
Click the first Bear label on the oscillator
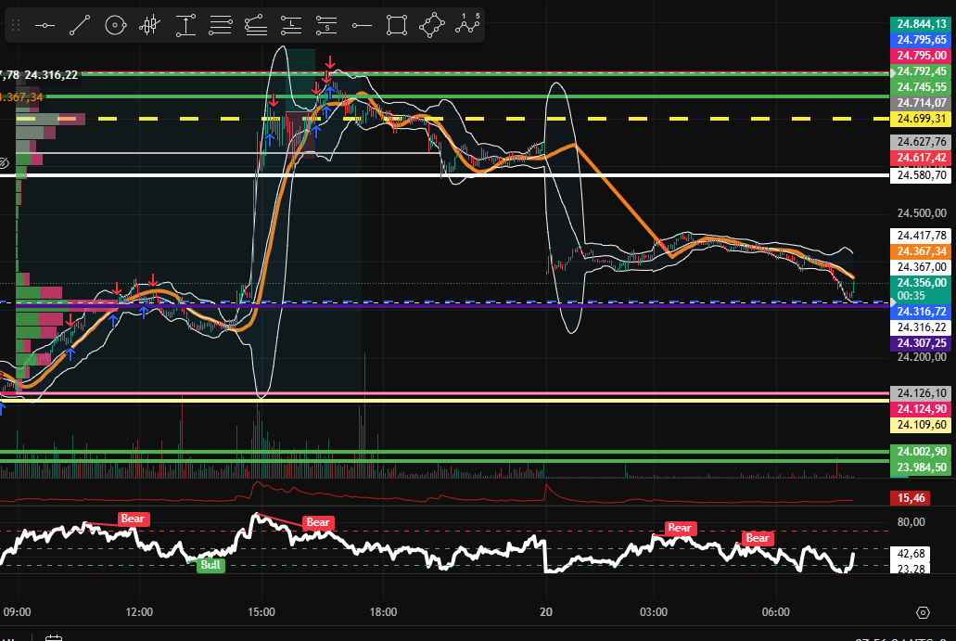[132, 519]
